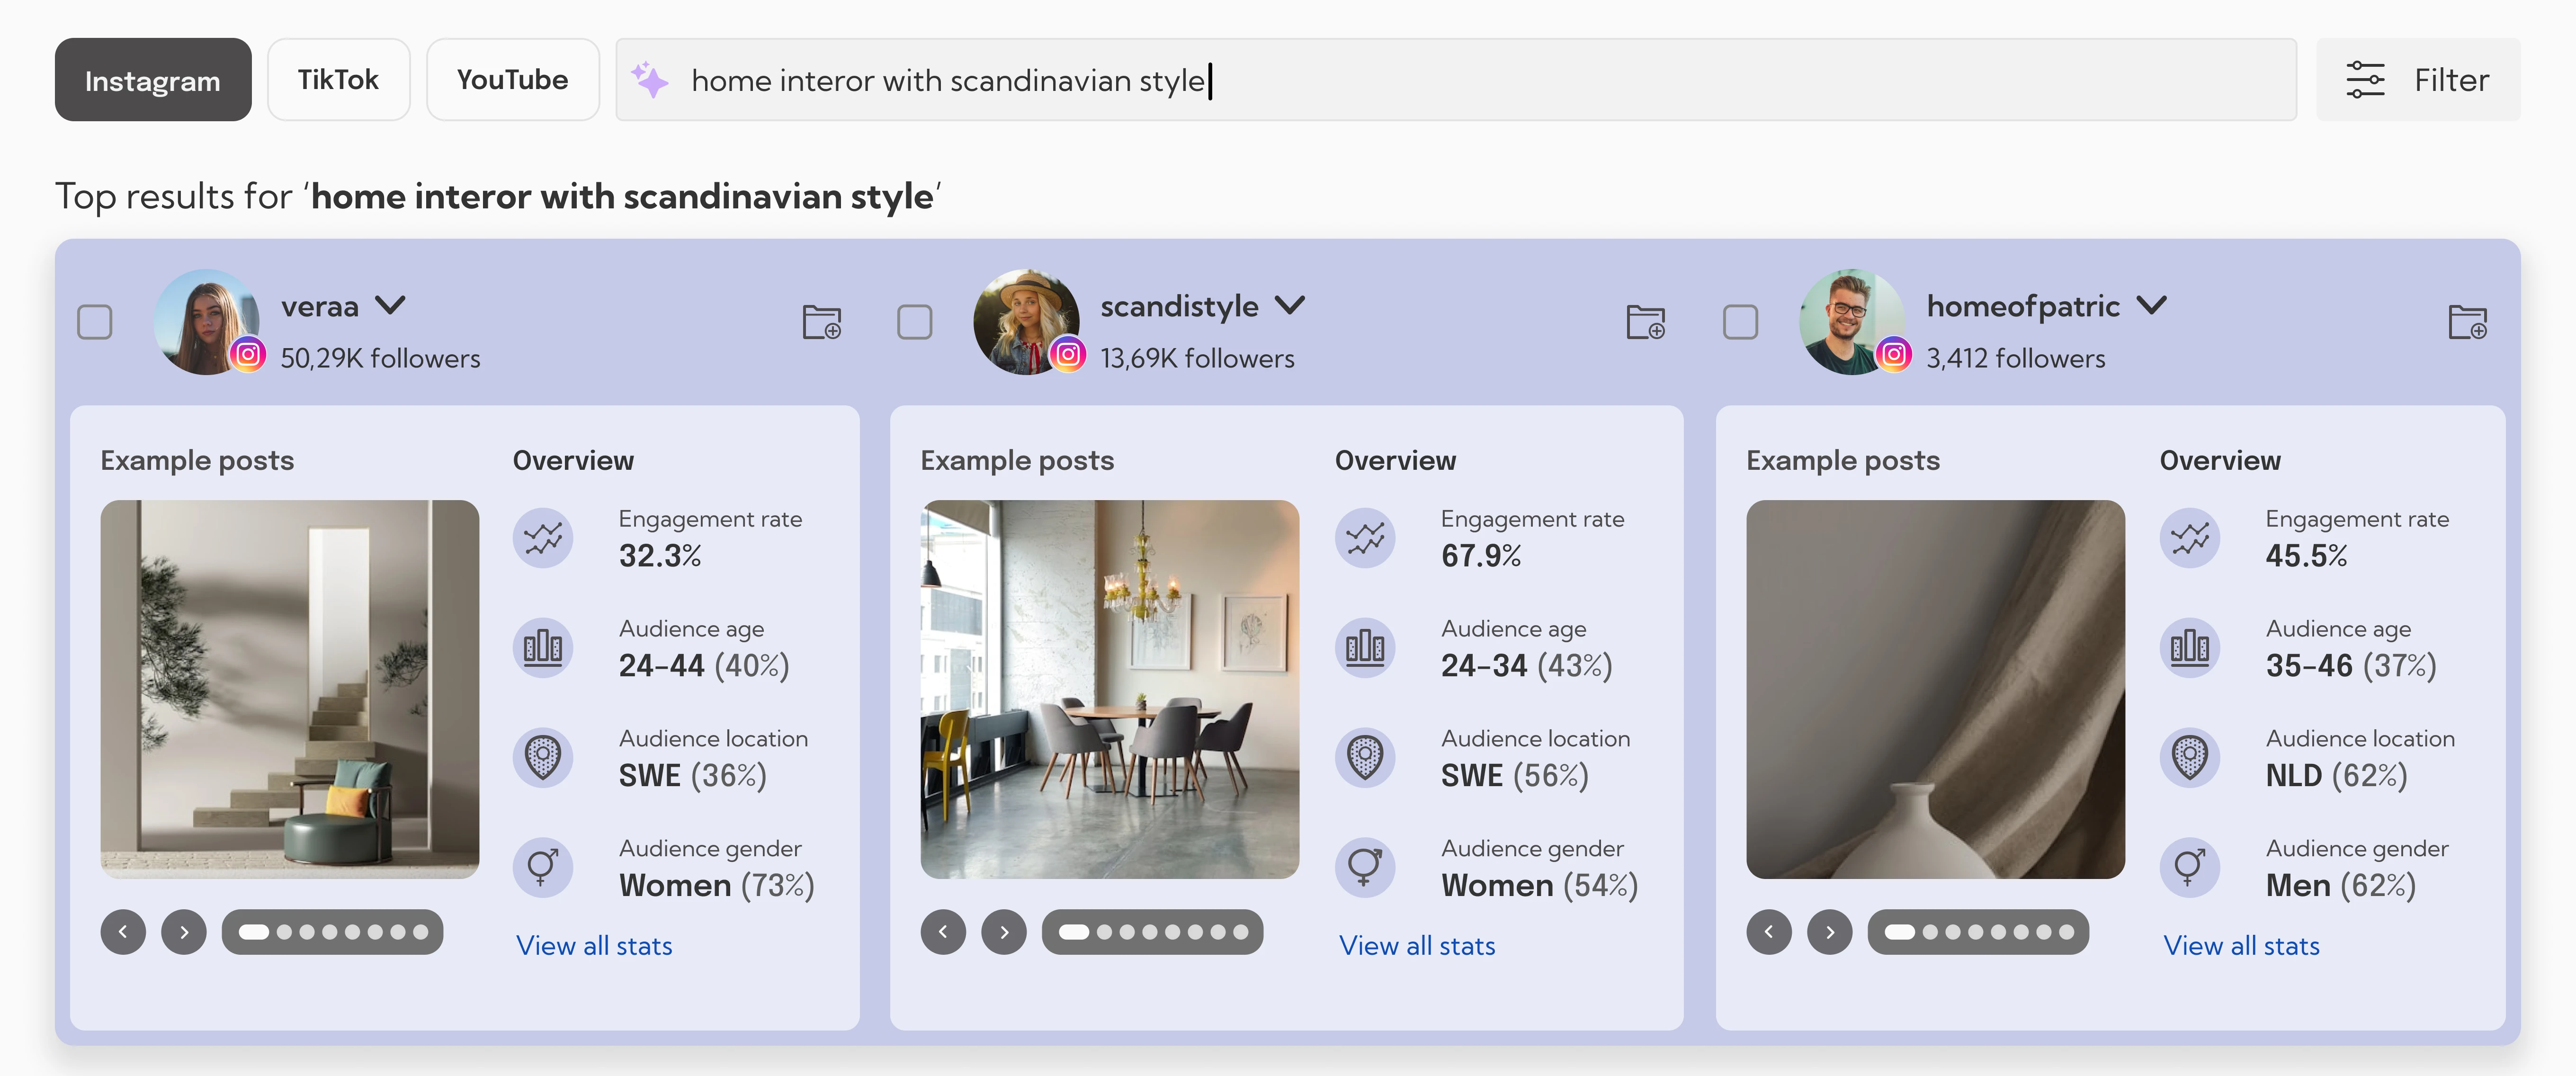
Task: Click veraa's engagement rate chart icon
Action: (543, 538)
